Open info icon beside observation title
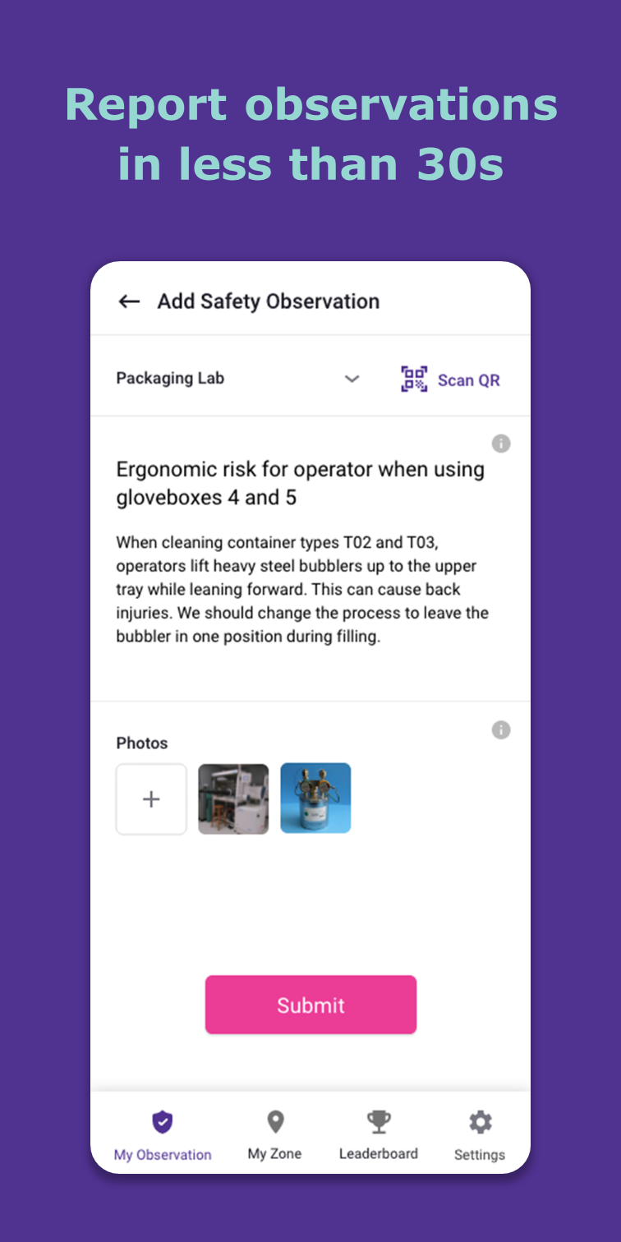Image resolution: width=621 pixels, height=1242 pixels. (x=501, y=444)
